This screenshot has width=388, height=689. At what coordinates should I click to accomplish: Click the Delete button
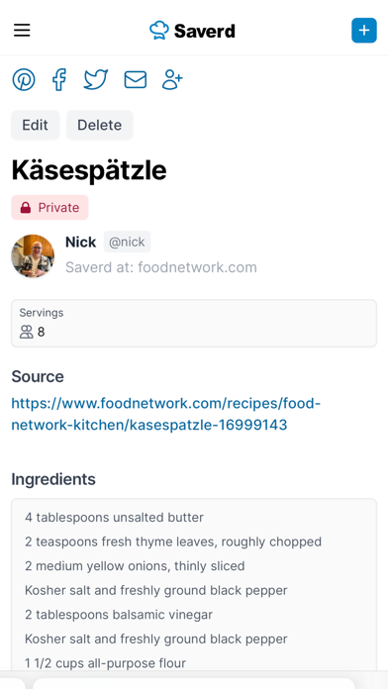click(100, 125)
